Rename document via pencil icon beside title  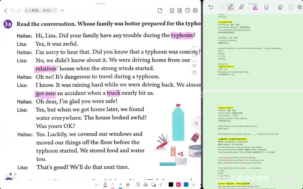coord(55,10)
